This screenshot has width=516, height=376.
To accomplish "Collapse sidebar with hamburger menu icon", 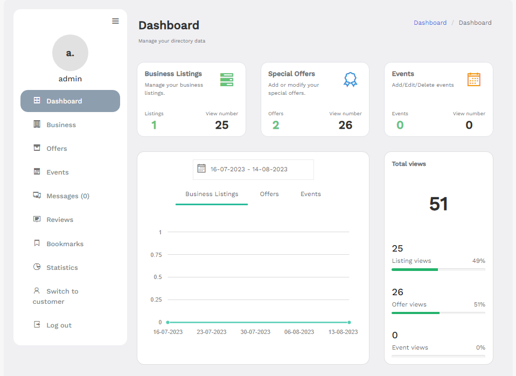I will coord(115,21).
